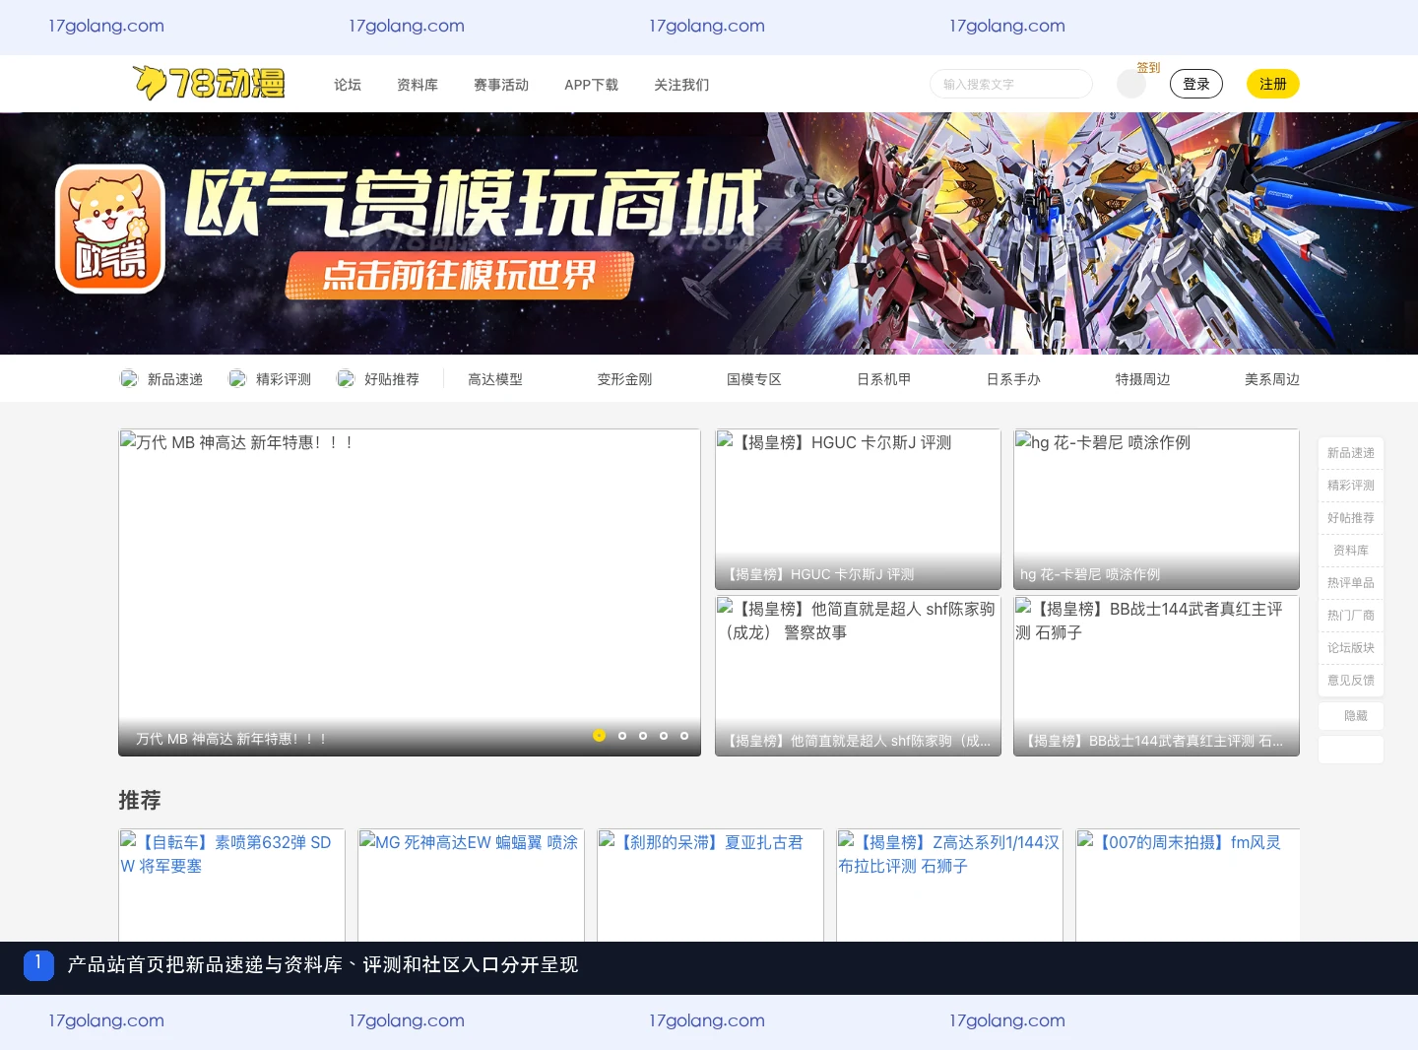Viewport: 1418px width, 1050px height.
Task: Jump to 热评单品 in the right sidebar
Action: (x=1351, y=583)
